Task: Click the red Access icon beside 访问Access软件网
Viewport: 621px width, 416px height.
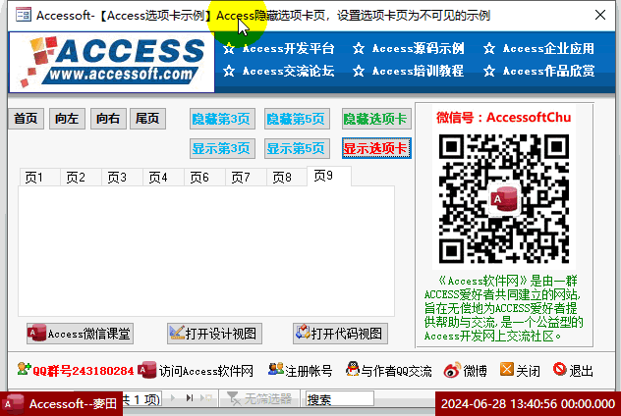Action: pyautogui.click(x=147, y=370)
